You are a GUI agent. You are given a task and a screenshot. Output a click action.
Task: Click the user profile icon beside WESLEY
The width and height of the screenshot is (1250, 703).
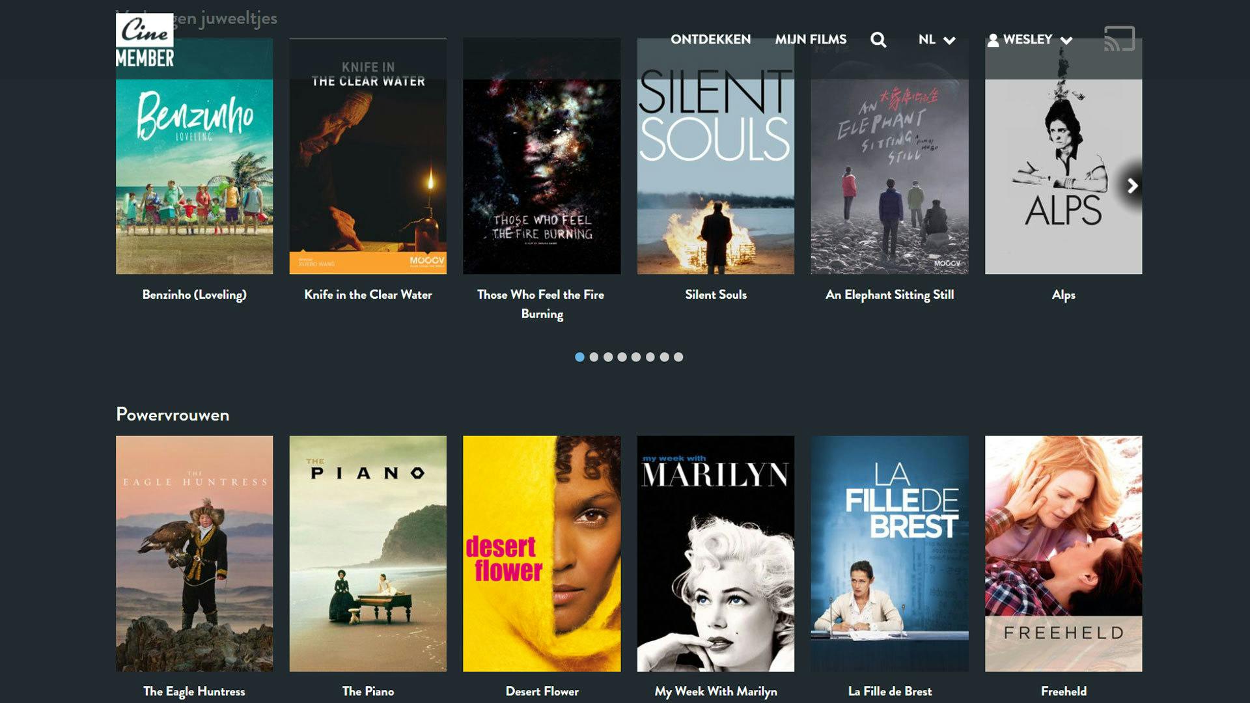coord(993,40)
